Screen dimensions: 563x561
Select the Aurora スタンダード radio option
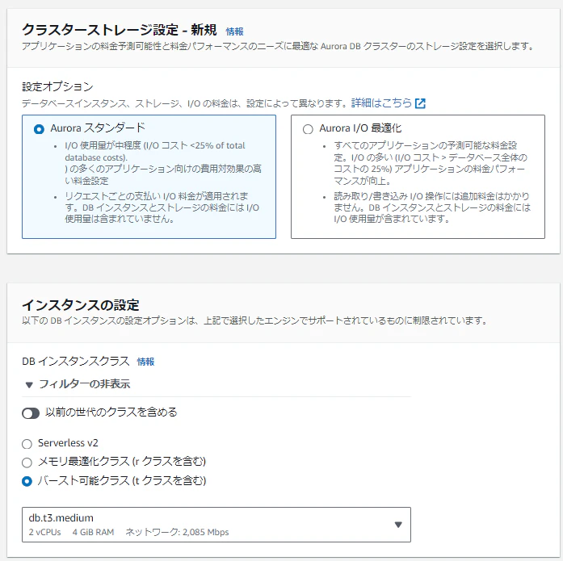click(39, 129)
